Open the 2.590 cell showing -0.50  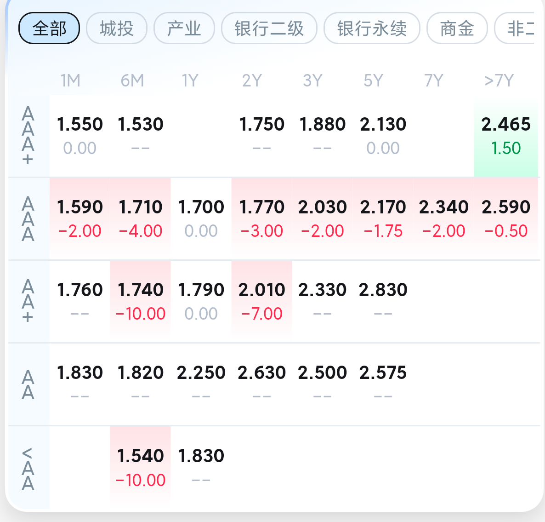506,218
